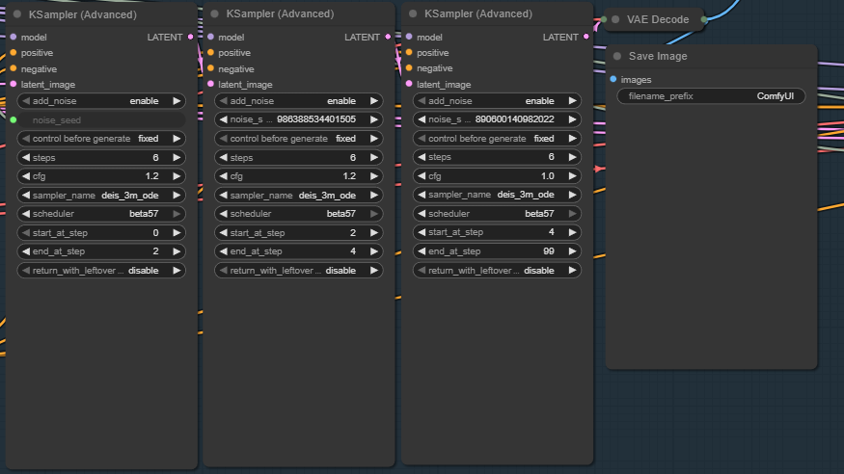Click the LATENT output port of the KSampler with end_at_step 4
844x474 pixels.
pos(388,37)
